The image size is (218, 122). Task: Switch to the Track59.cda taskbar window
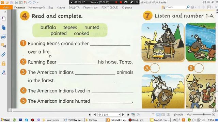pyautogui.click(x=160, y=120)
